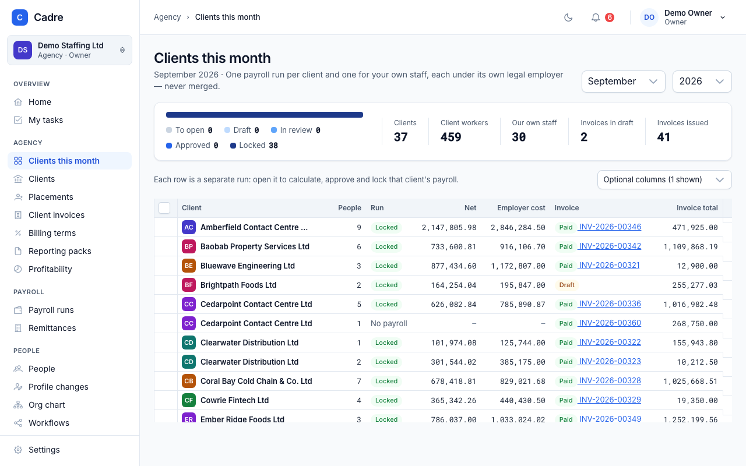Open notifications bell with 6 alerts
746x466 pixels.
pyautogui.click(x=602, y=17)
